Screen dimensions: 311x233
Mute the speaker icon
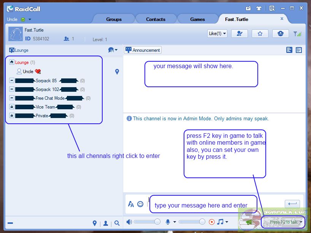coord(129,222)
